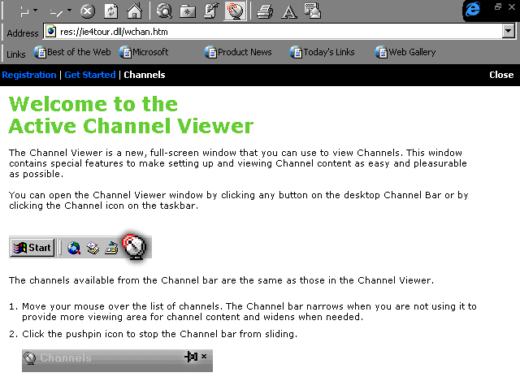Open the Favorites folder icon
The height and width of the screenshot is (390, 520).
pyautogui.click(x=188, y=11)
